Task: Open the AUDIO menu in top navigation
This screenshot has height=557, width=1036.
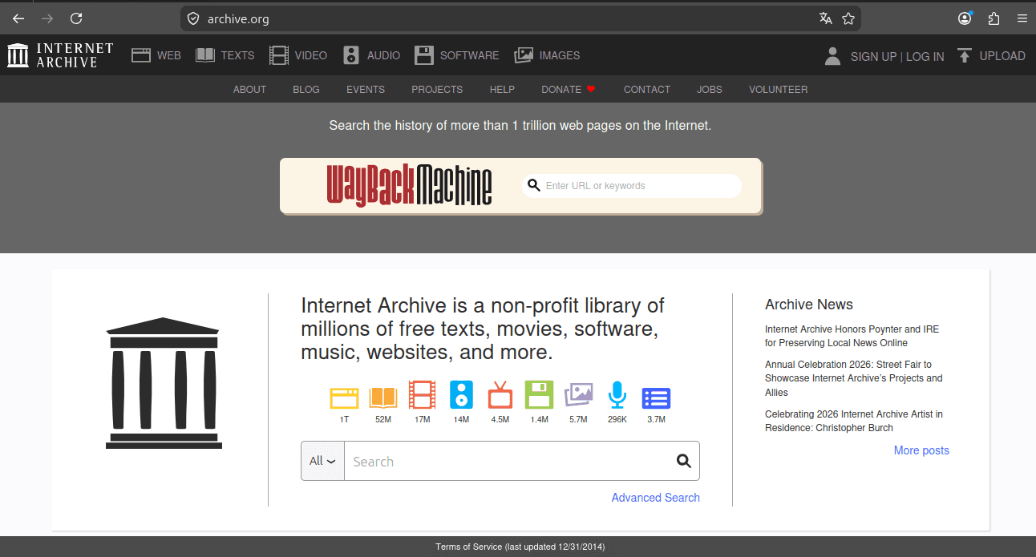Action: click(x=371, y=55)
